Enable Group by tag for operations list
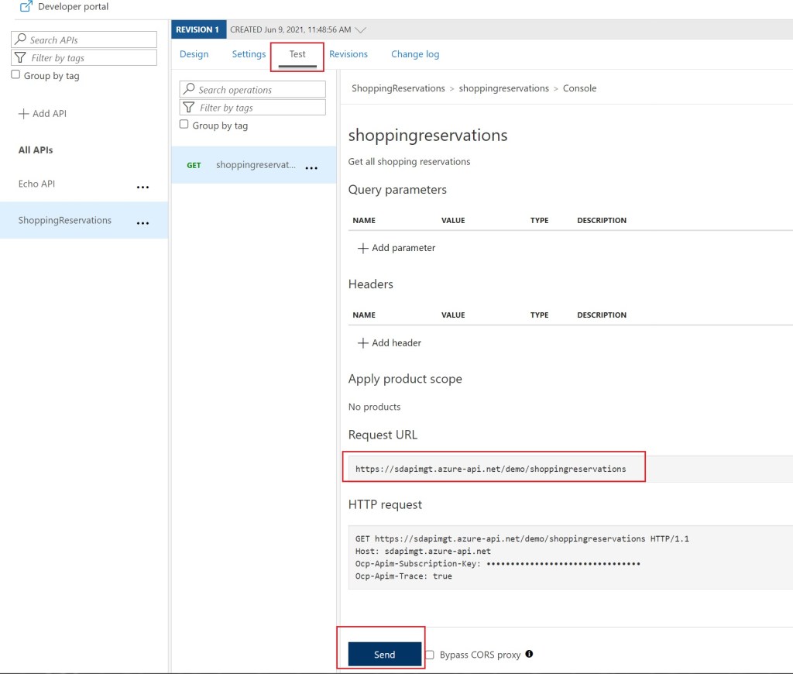793x674 pixels. (x=184, y=125)
